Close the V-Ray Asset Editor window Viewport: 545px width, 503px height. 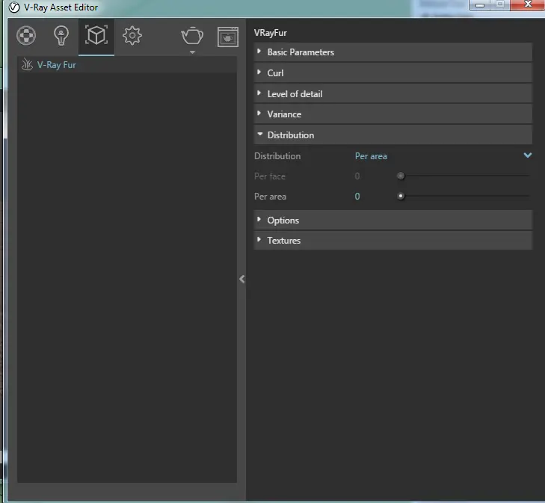coord(528,4)
